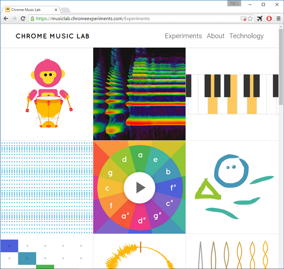This screenshot has width=284, height=269.
Task: Open the About nav link
Action: tap(215, 36)
